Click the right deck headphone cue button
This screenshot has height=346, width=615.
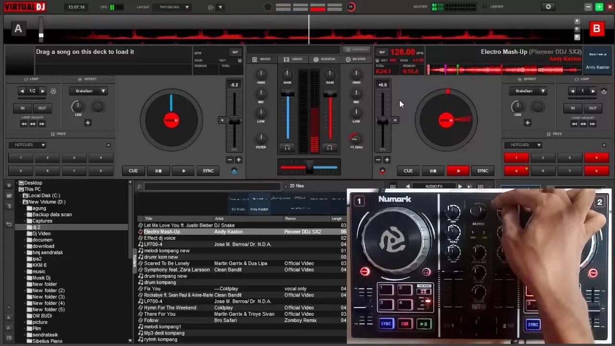click(330, 148)
